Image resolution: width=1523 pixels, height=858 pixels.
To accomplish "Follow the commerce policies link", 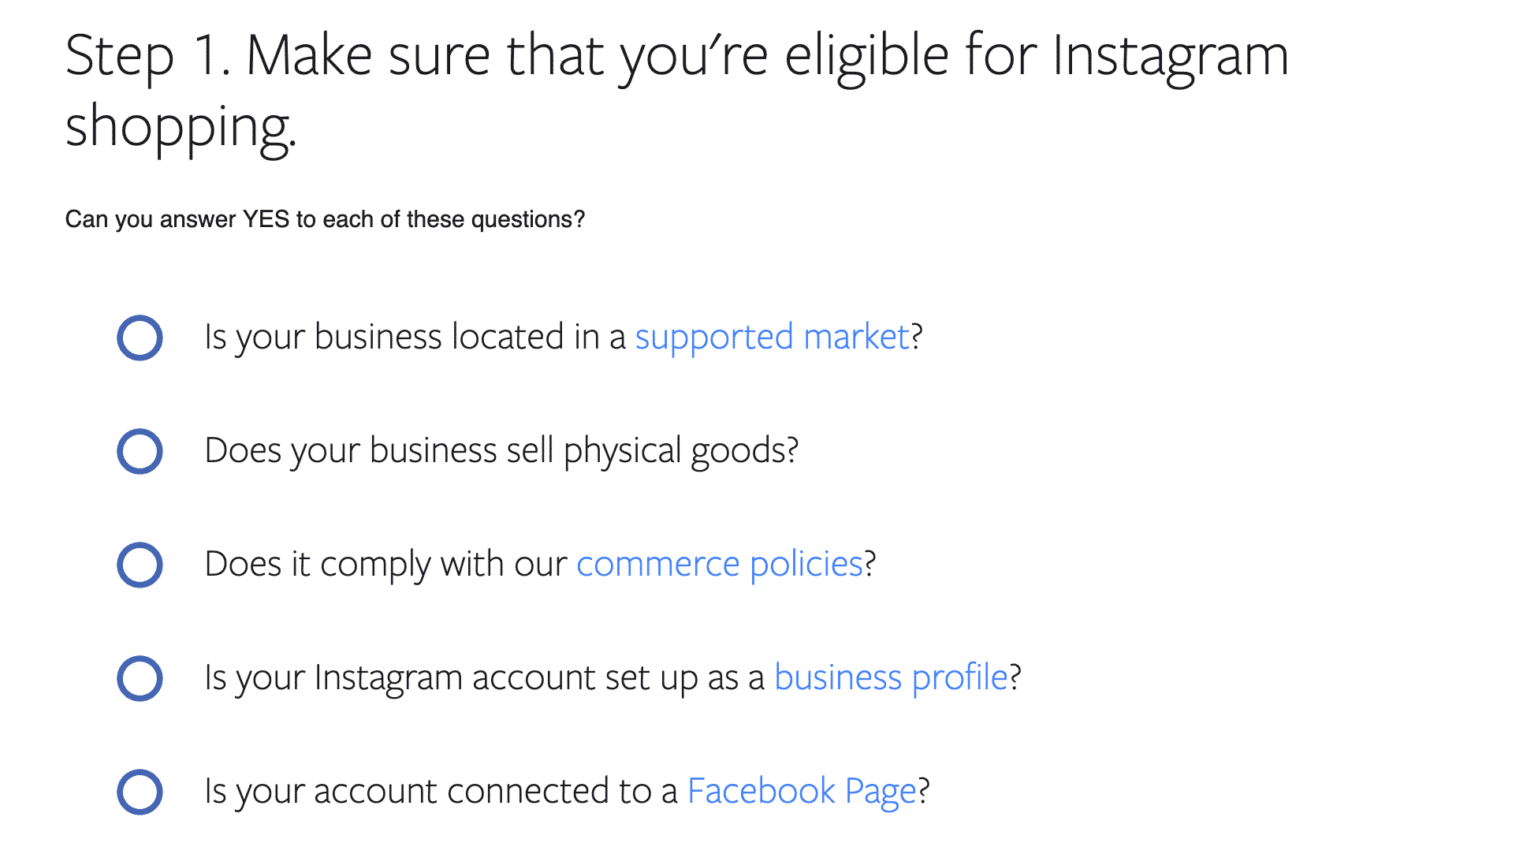I will [720, 565].
